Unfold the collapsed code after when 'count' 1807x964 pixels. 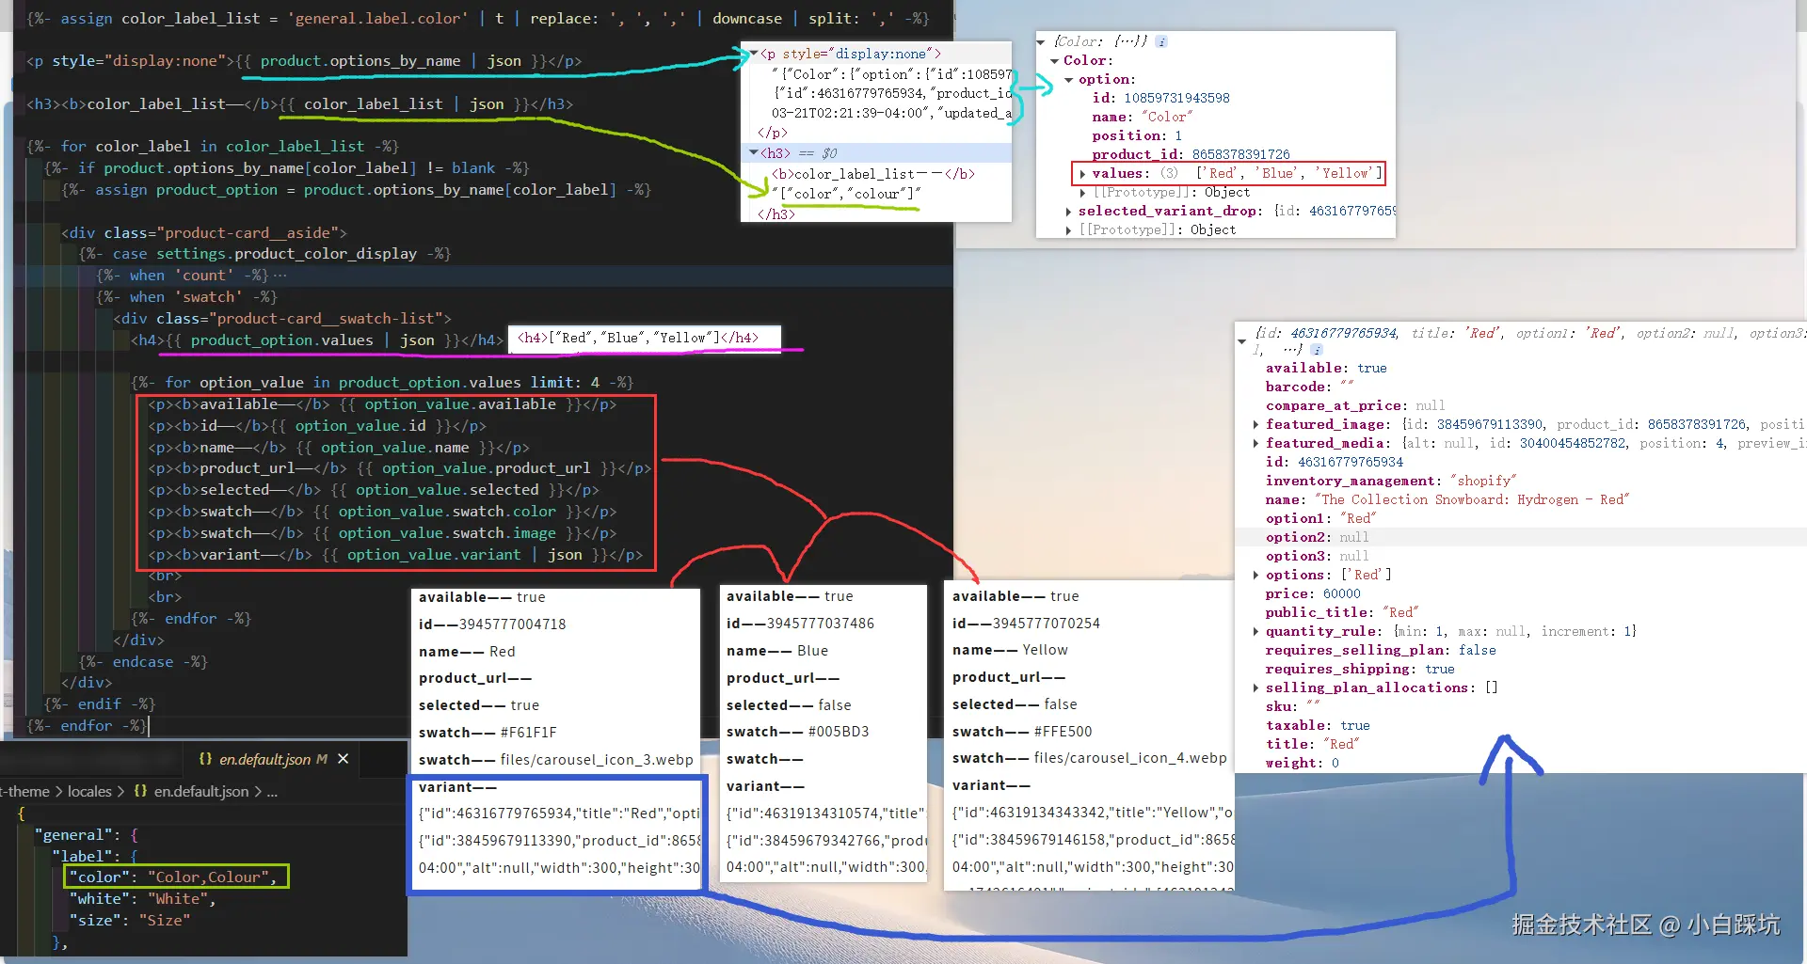click(x=280, y=276)
